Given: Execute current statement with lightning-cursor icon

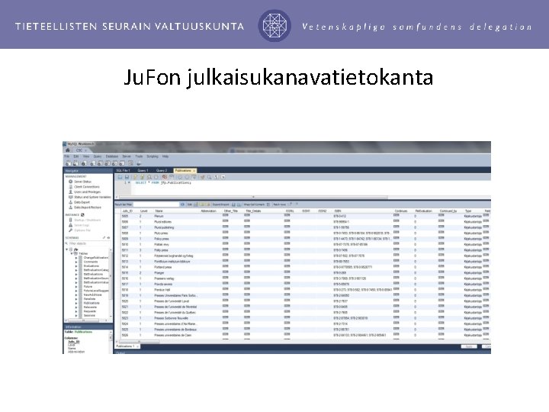Looking at the screenshot, I should point(142,177).
